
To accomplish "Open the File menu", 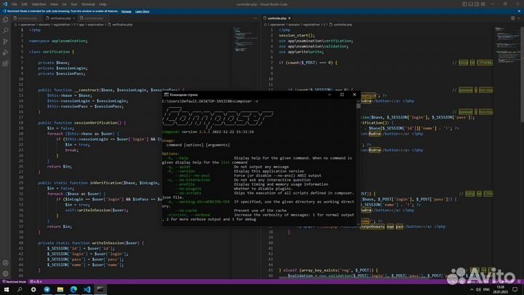I will click(15, 4).
